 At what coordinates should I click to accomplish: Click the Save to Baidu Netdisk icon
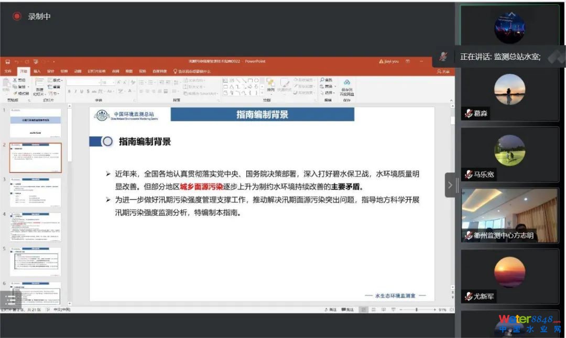click(347, 87)
